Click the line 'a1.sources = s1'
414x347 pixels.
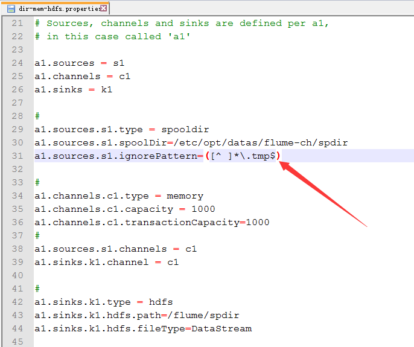click(x=79, y=63)
